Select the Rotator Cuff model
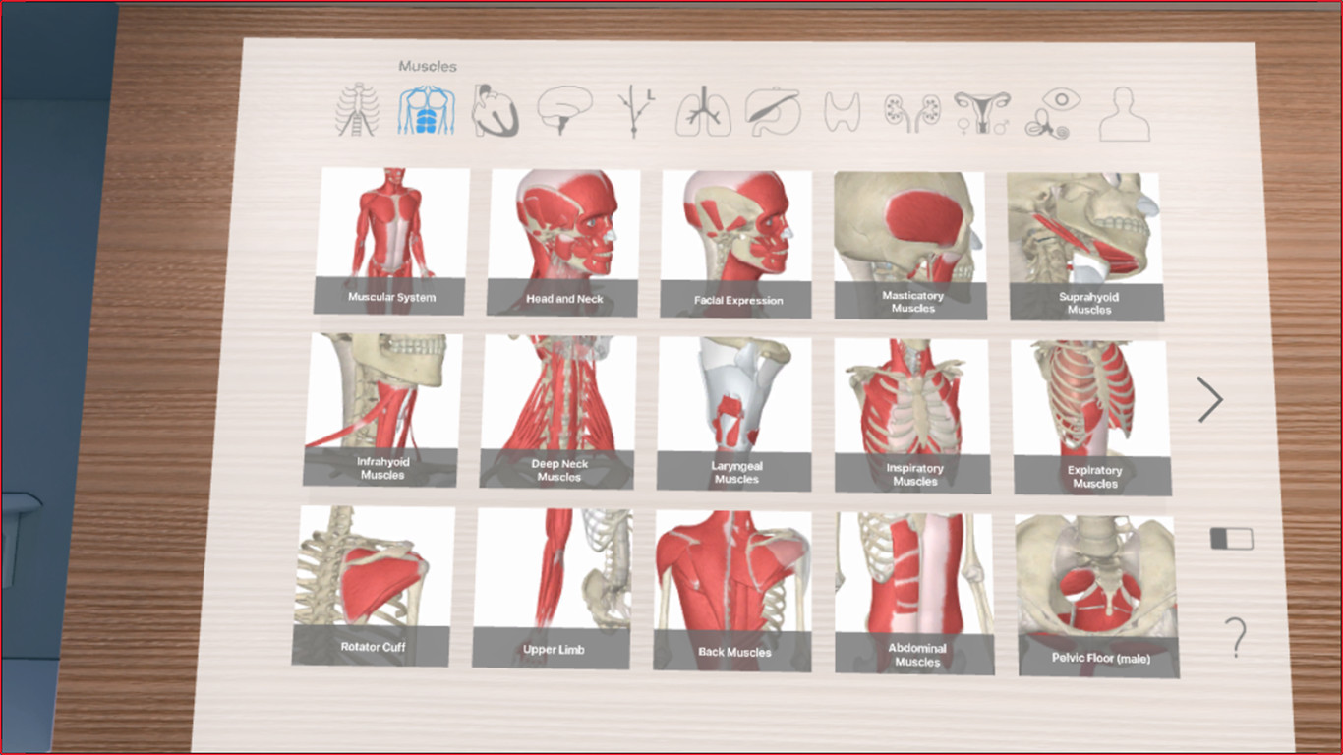Image resolution: width=1343 pixels, height=755 pixels. (x=374, y=586)
